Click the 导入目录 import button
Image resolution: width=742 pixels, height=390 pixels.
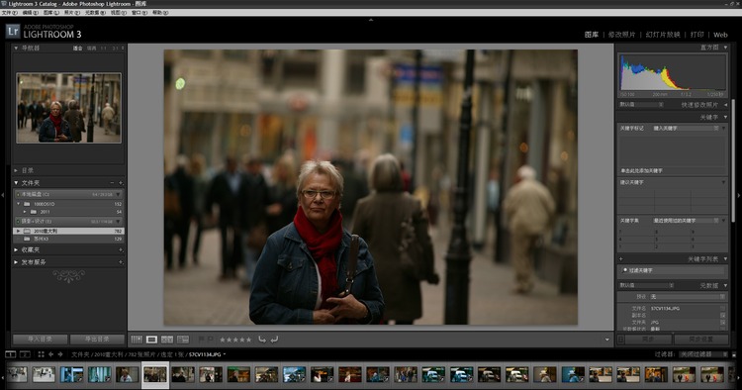[40, 340]
